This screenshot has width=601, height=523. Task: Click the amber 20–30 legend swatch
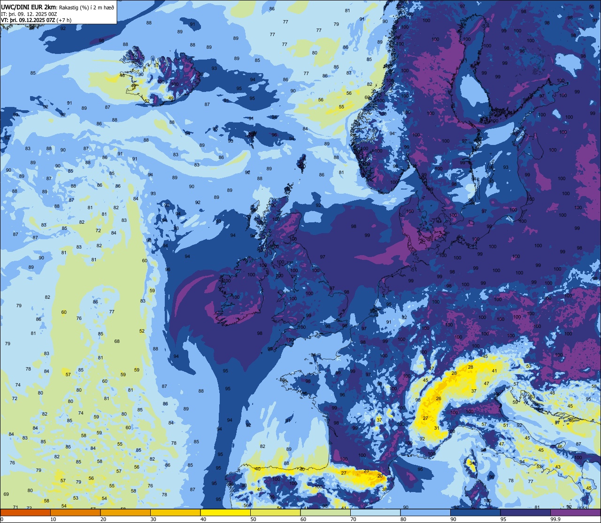coord(125,512)
